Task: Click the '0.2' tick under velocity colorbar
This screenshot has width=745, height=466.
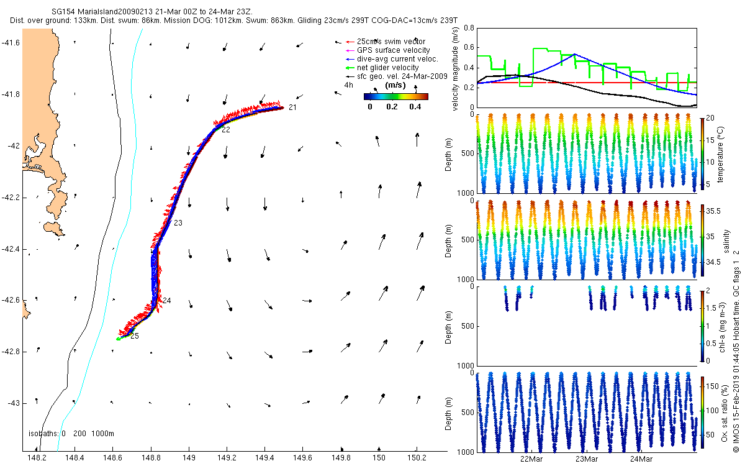Action: point(392,106)
